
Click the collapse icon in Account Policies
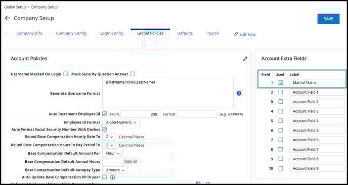coord(245,58)
